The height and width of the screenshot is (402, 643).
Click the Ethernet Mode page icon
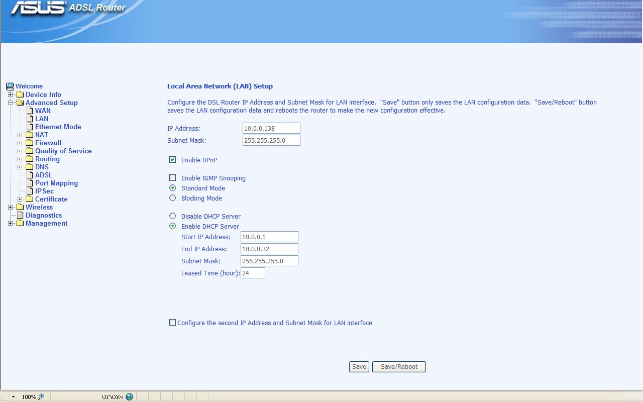point(30,127)
